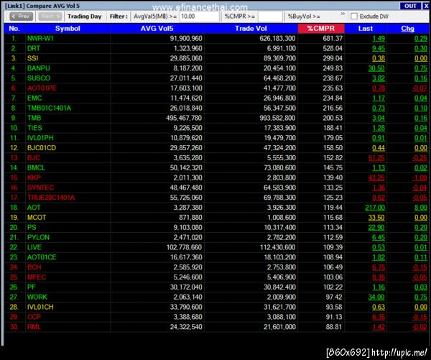This screenshot has height=360, width=431.
Task: Select the KKP symbol
Action: pyautogui.click(x=34, y=177)
